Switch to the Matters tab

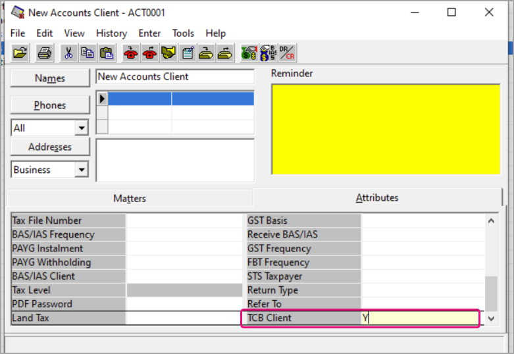130,198
